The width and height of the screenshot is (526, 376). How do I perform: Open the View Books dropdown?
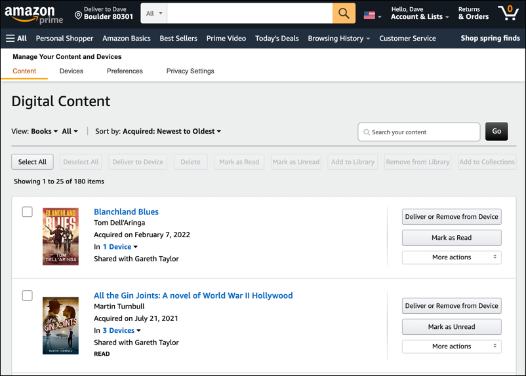(45, 132)
